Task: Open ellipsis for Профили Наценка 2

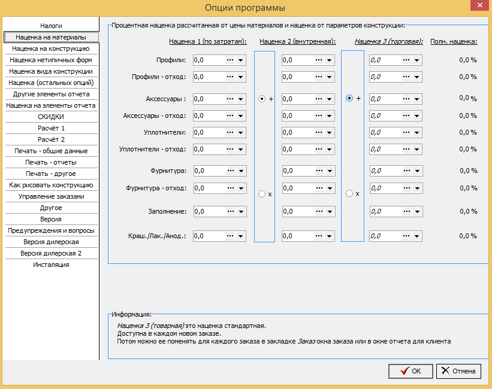Action: tap(319, 60)
